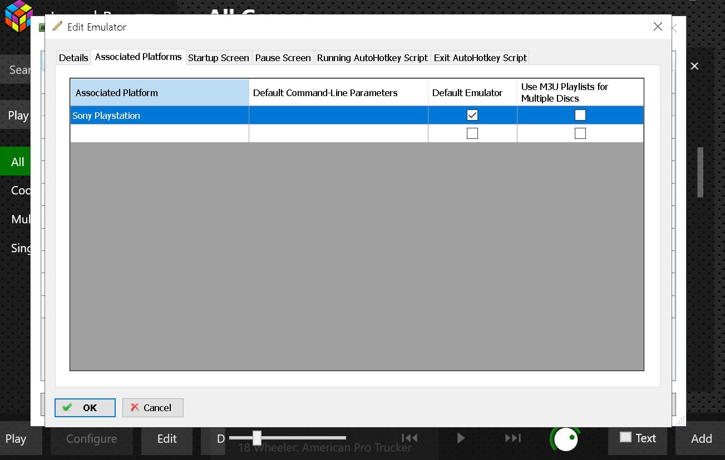Image resolution: width=725 pixels, height=460 pixels.
Task: Click OK to save emulator settings
Action: click(x=85, y=407)
